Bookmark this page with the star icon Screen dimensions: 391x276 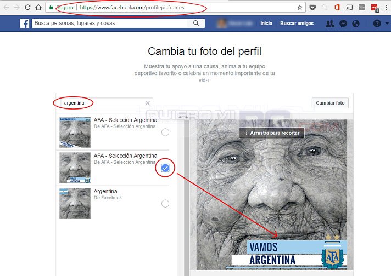coord(300,8)
